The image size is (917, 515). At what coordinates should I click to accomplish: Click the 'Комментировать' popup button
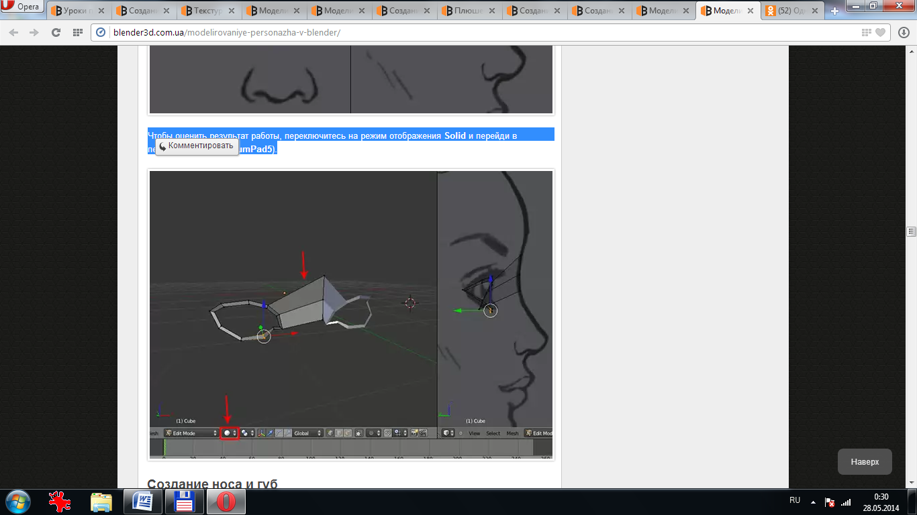[197, 146]
